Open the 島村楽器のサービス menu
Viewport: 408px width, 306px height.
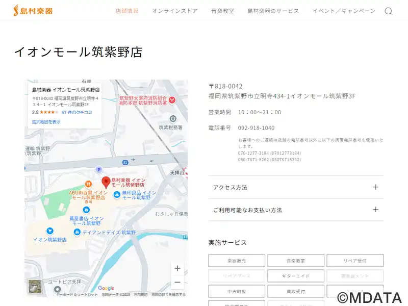tap(273, 11)
